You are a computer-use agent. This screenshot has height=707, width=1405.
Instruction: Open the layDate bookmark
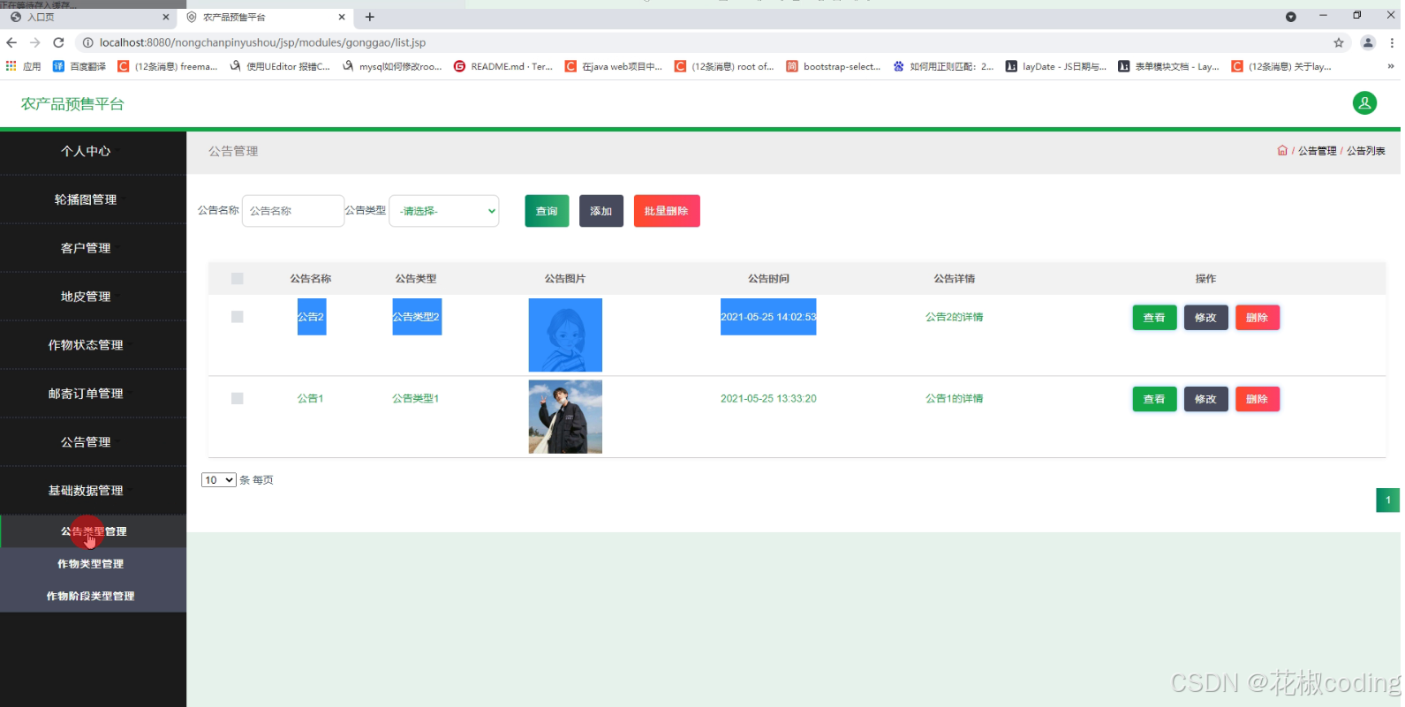[1056, 66]
